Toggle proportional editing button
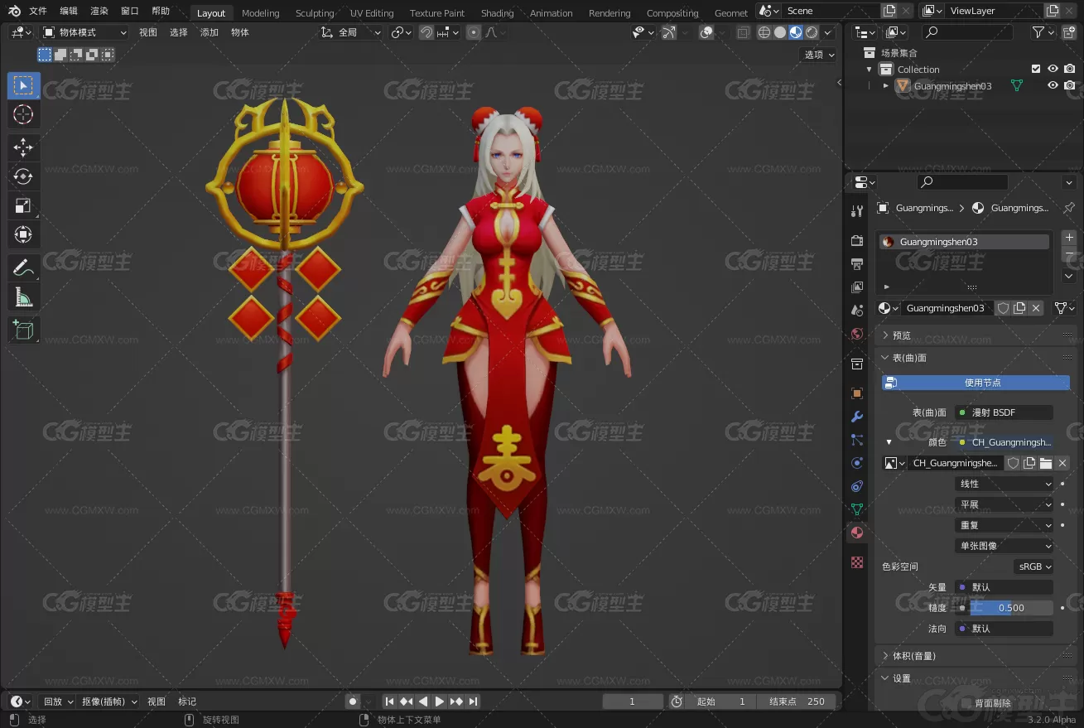The width and height of the screenshot is (1084, 728). [474, 32]
